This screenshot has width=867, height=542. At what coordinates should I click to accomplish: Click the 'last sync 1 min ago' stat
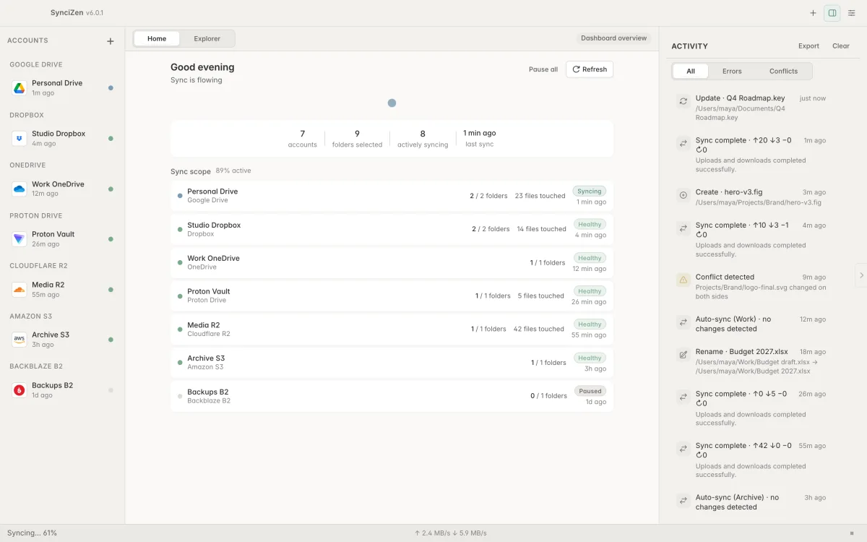click(480, 138)
